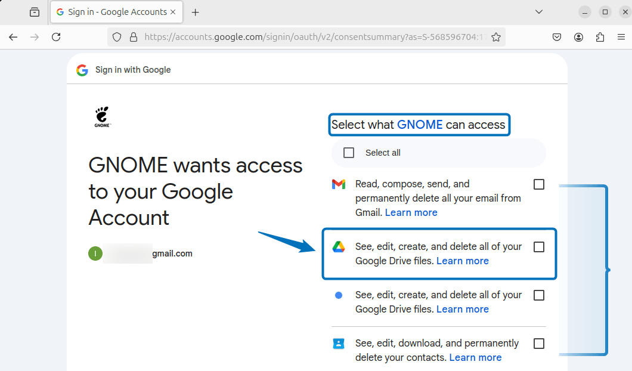
Task: Click Learn more for contacts permission
Action: (x=475, y=357)
